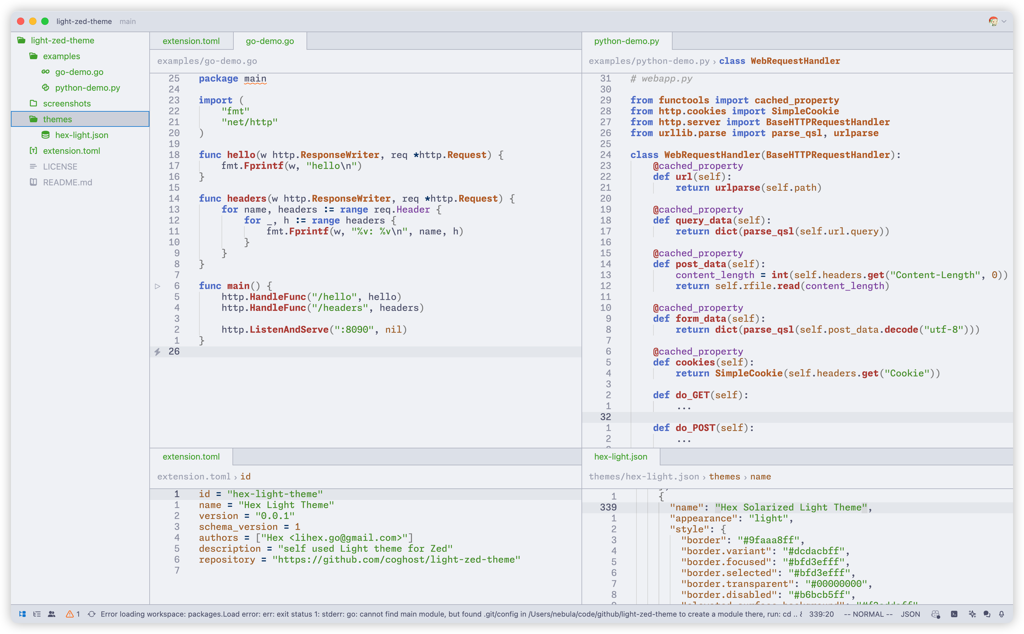Select the hex-light.json tab

click(x=620, y=457)
